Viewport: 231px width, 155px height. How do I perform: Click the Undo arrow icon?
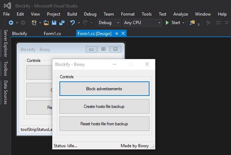pyautogui.click(x=73, y=23)
